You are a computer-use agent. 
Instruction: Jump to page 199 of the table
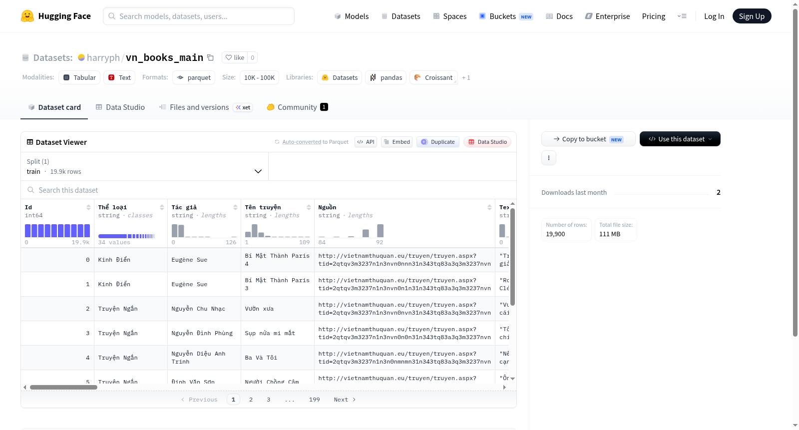[x=314, y=400]
